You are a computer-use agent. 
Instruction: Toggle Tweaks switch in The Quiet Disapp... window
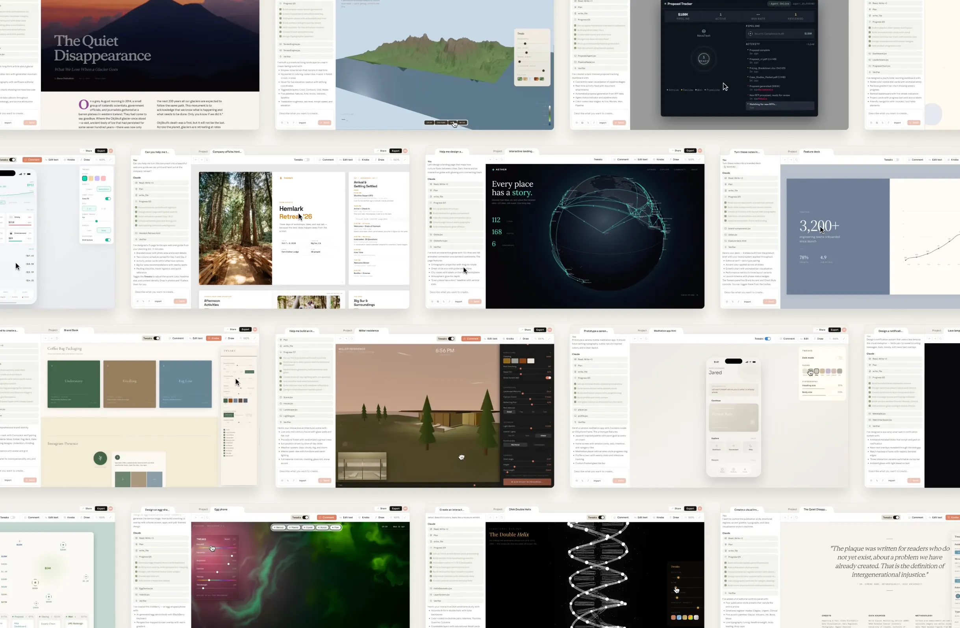click(x=896, y=517)
